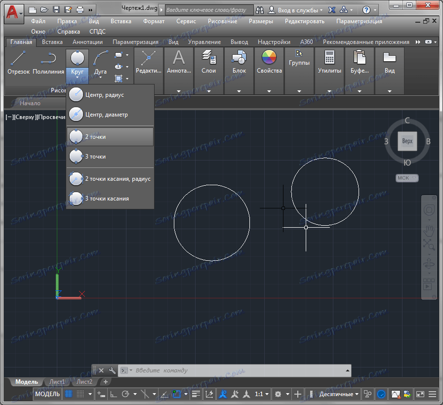Click the МОДЕЛЬ button in status bar

[47, 394]
